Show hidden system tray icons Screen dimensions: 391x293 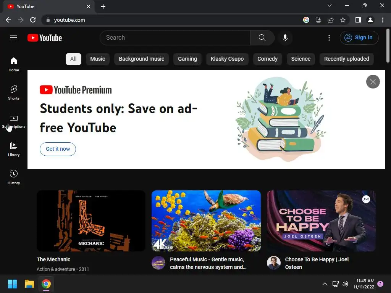(x=325, y=284)
